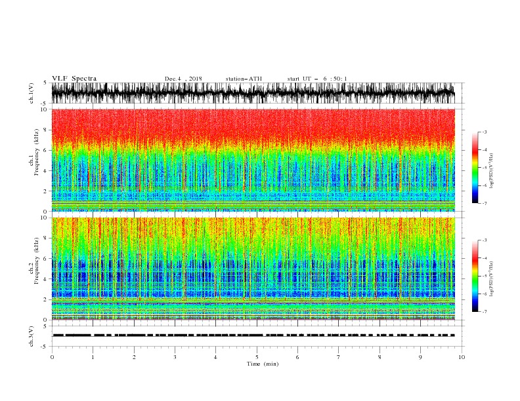Click the time axis tick label '1'

point(93,357)
